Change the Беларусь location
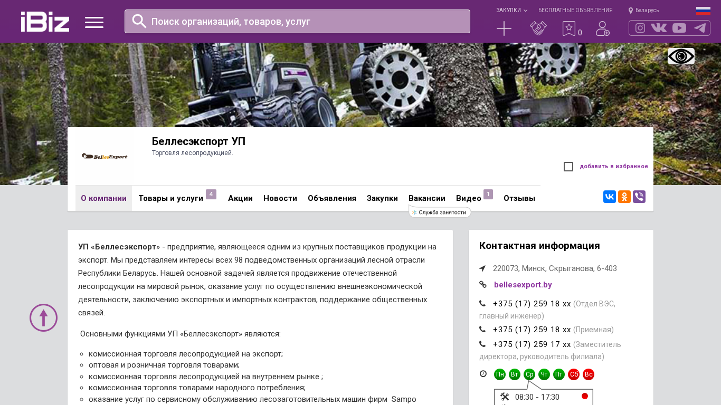This screenshot has width=721, height=405. [643, 10]
